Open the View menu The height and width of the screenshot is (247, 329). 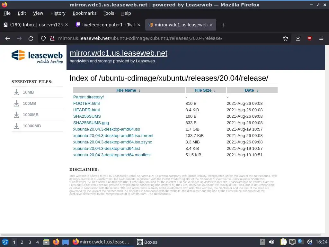click(38, 13)
